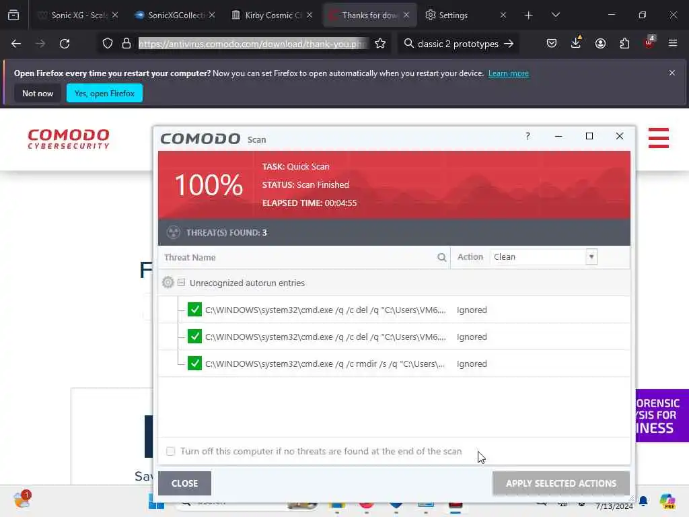Submit the search with arrow icon

pyautogui.click(x=509, y=44)
